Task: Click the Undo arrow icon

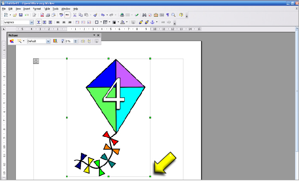Action: 103,15
